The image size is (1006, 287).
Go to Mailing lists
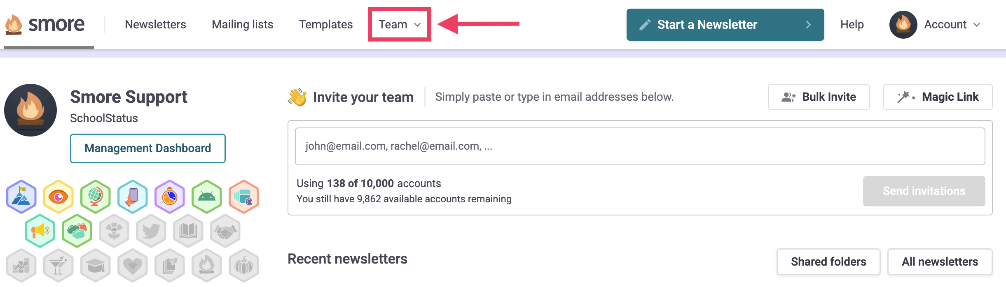pos(242,25)
